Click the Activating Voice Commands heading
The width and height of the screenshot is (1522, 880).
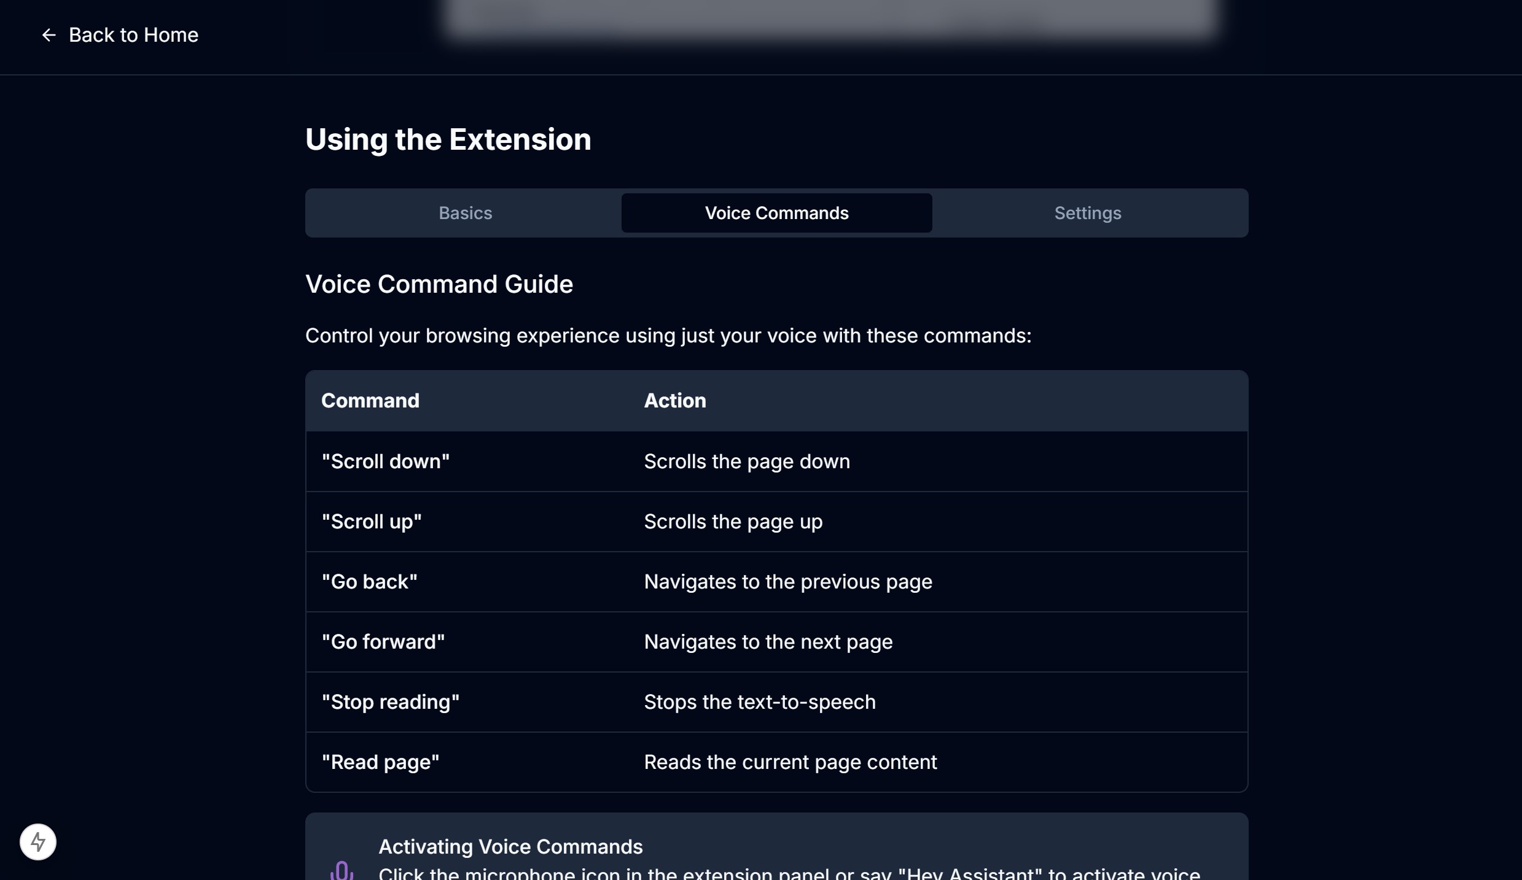point(510,846)
